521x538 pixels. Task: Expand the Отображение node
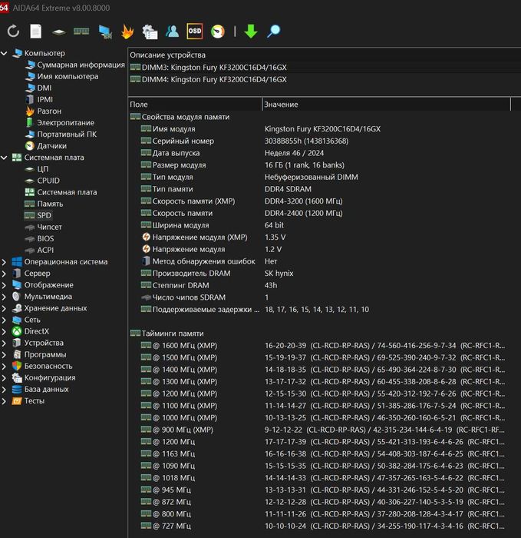(4, 285)
